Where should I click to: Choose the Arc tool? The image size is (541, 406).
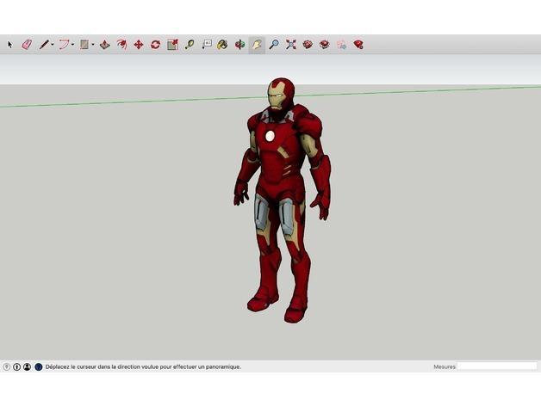[x=64, y=44]
